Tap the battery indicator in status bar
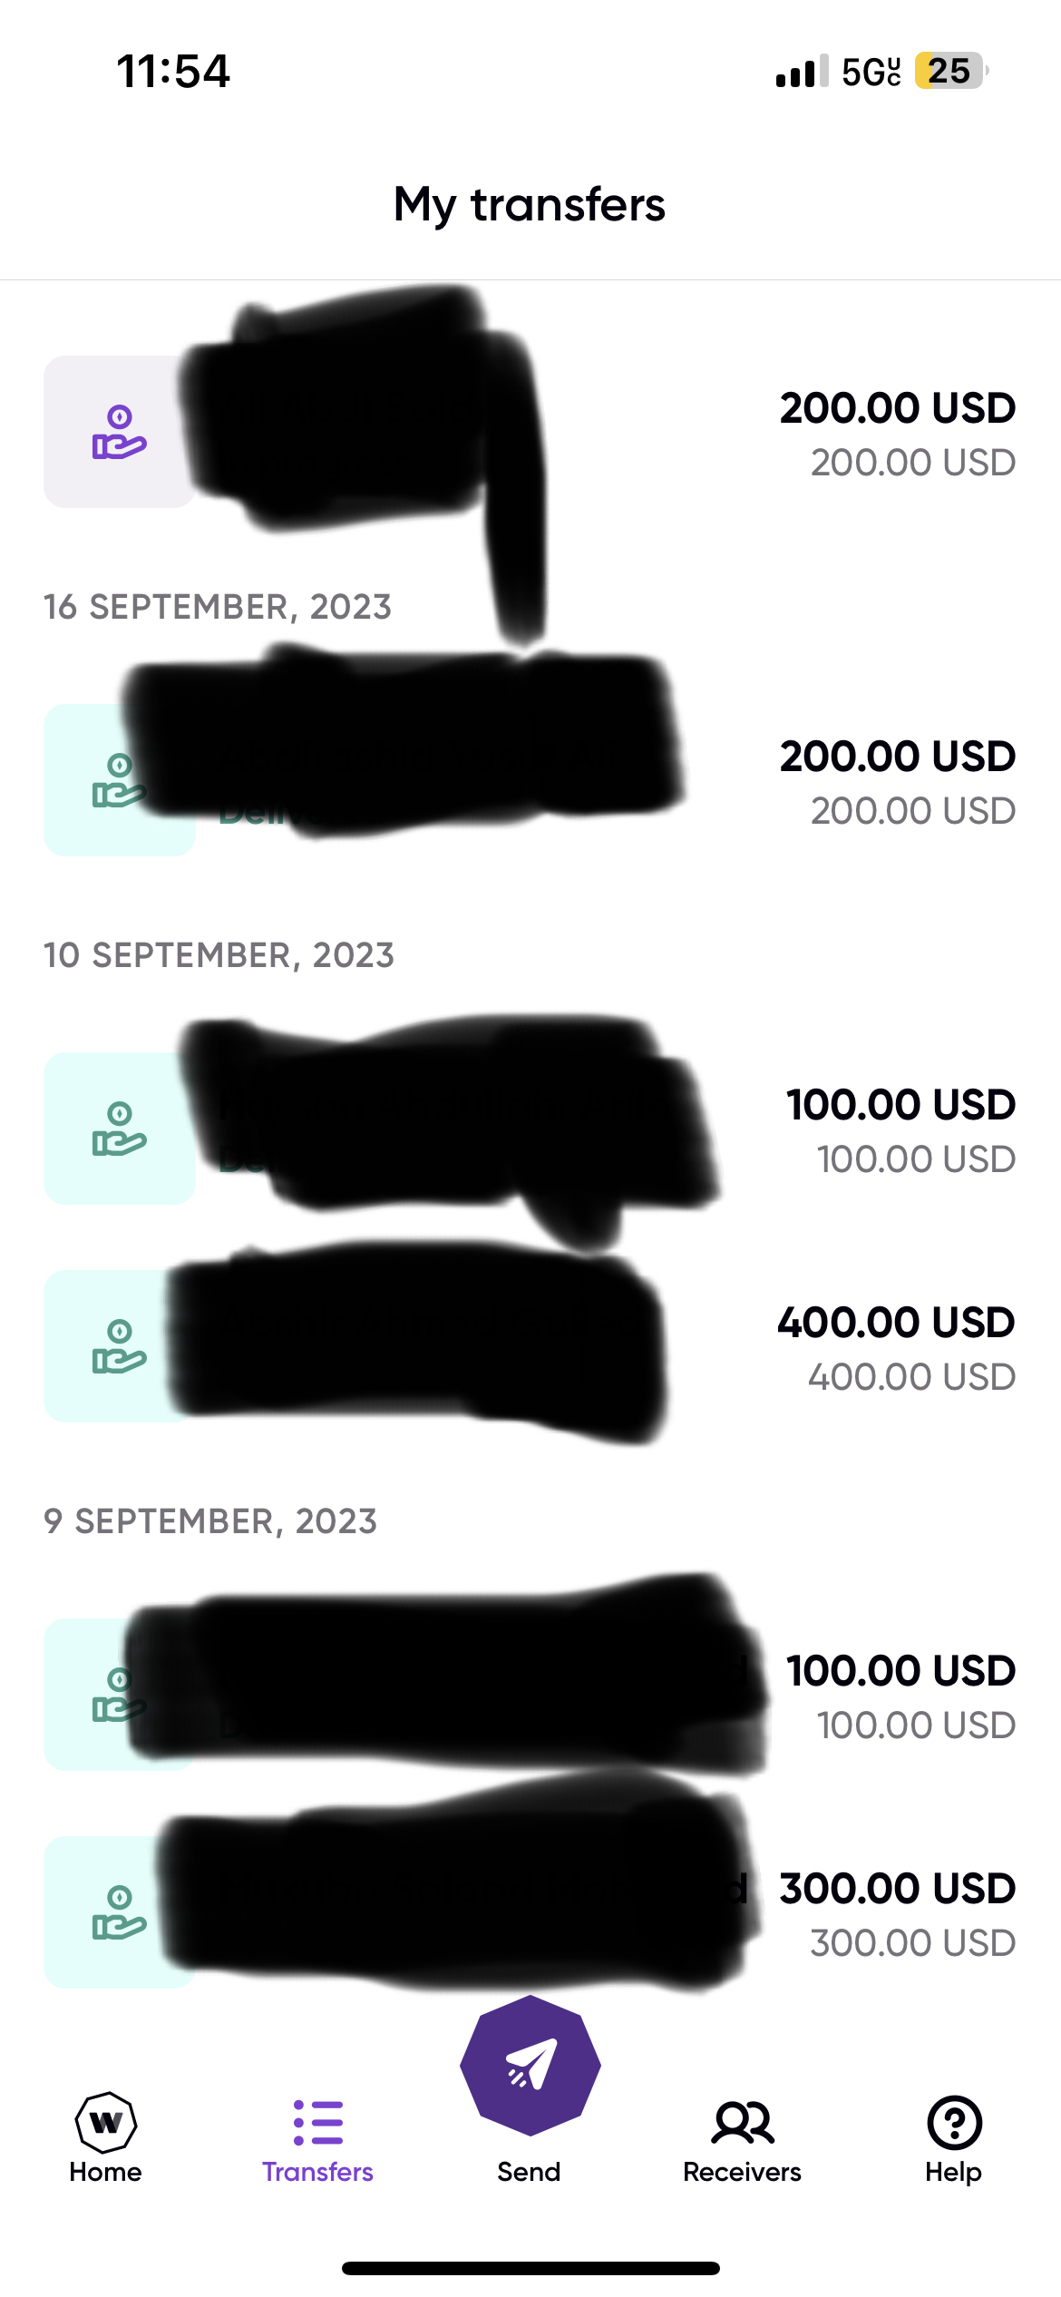Viewport: 1061px width, 2297px height. 951,71
